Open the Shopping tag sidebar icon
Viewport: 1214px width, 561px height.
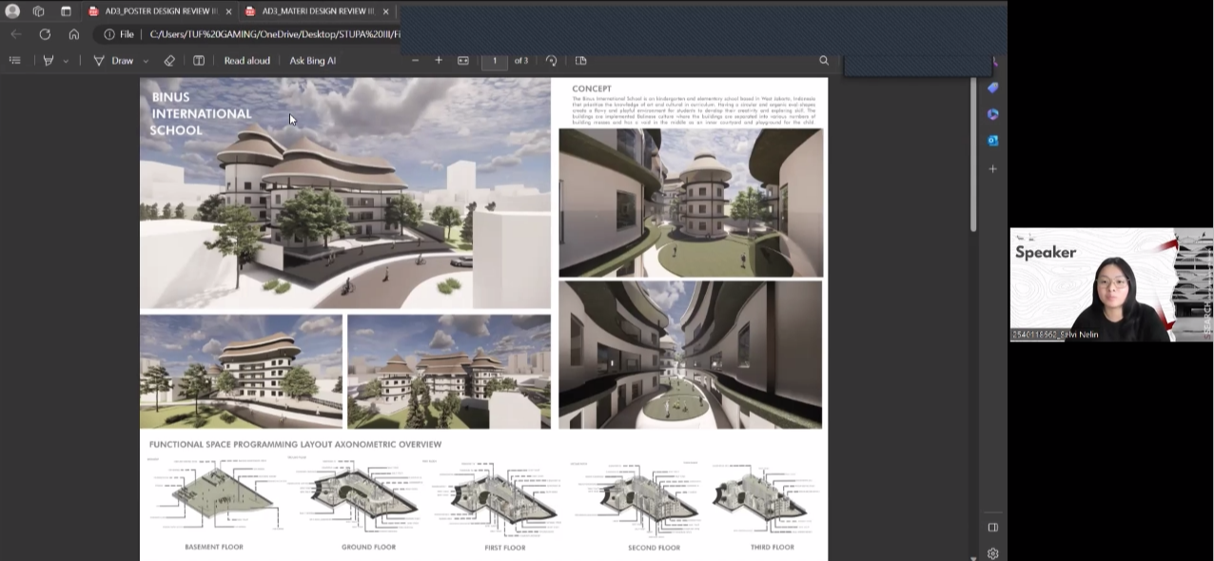(992, 87)
